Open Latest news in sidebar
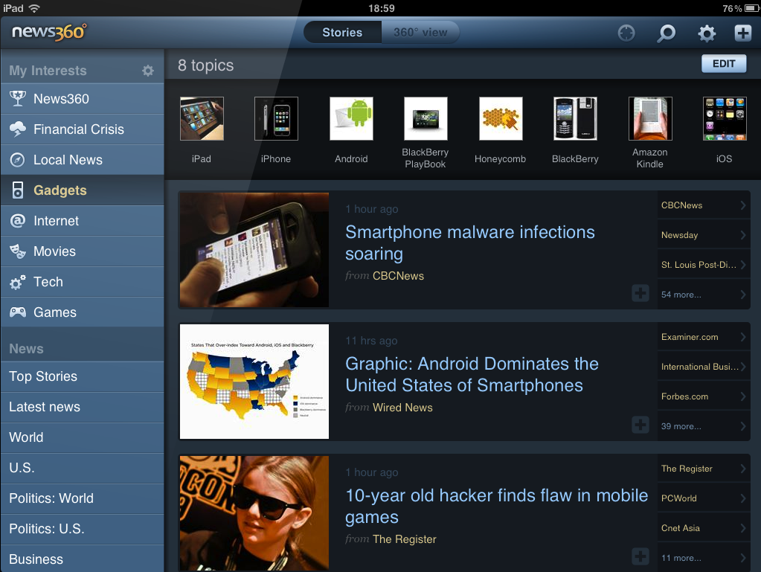This screenshot has height=572, width=761. click(83, 407)
